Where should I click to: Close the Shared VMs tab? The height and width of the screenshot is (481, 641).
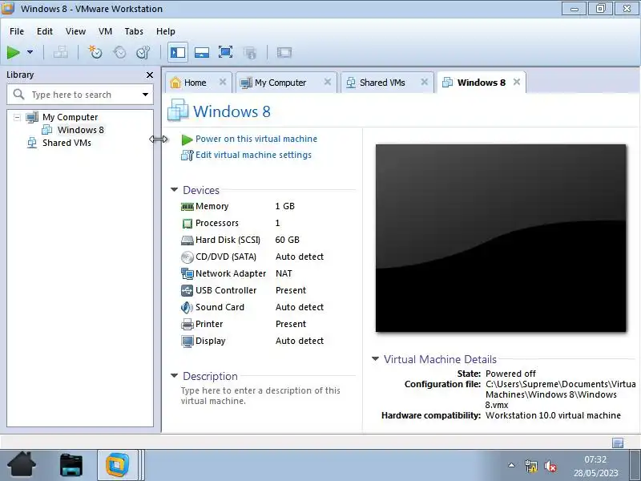click(425, 83)
